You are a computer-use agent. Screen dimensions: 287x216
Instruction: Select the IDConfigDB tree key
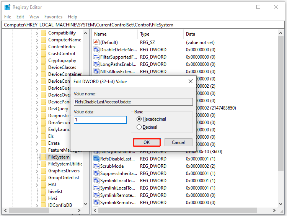[x=60, y=205]
